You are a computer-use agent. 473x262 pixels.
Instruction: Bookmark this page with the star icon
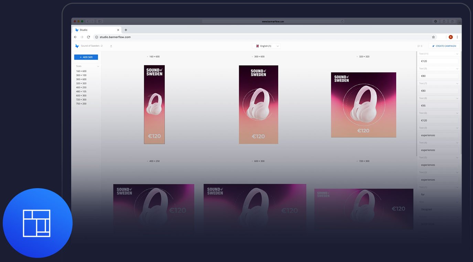[433, 37]
